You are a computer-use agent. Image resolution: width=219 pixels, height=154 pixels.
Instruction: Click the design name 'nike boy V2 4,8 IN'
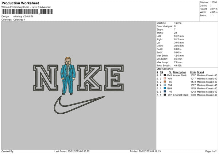click(23, 16)
